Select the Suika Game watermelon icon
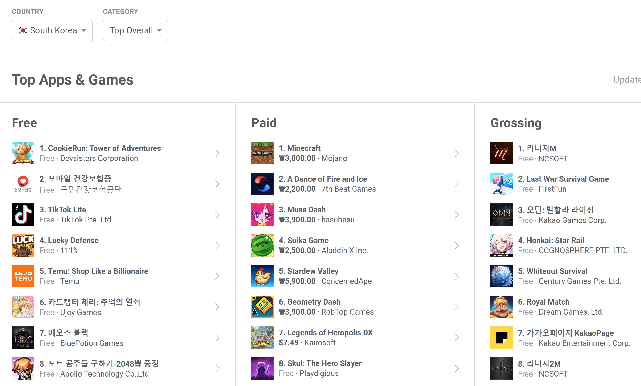 (x=262, y=245)
